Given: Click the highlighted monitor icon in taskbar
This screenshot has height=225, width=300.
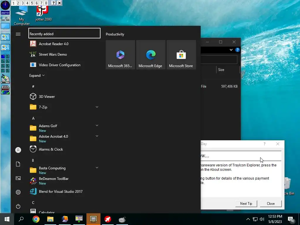Looking at the screenshot, I should click(93, 219).
